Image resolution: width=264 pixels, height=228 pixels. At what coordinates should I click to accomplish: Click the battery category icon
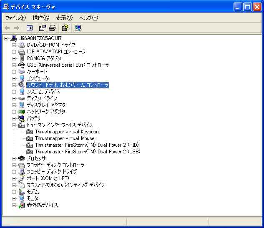(22, 118)
